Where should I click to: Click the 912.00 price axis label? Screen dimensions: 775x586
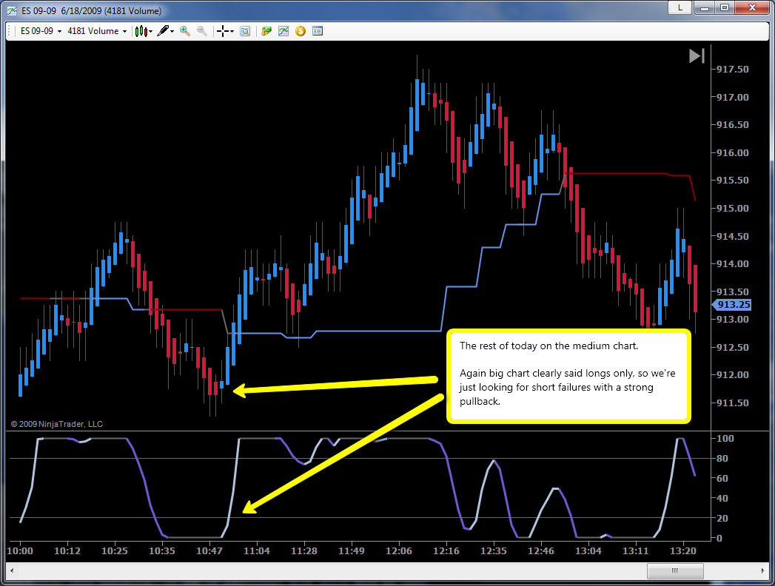pyautogui.click(x=732, y=375)
